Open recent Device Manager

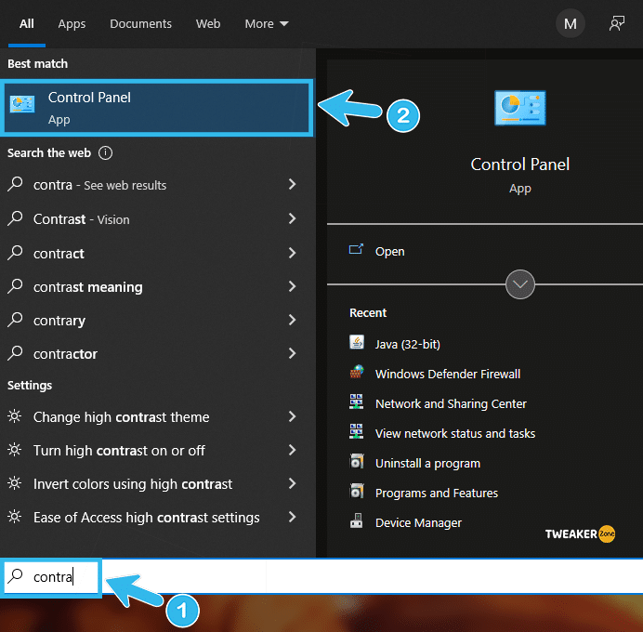coord(418,523)
